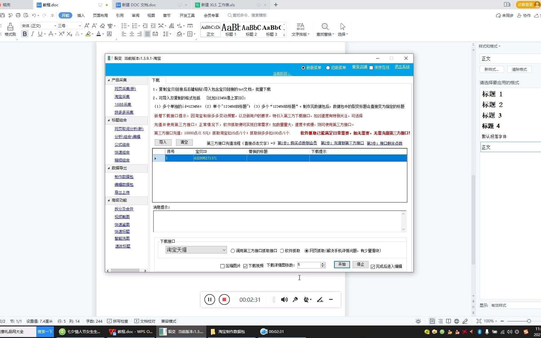Toggle 完成后进入编辑 checkbox
The width and height of the screenshot is (541, 338).
373,267
